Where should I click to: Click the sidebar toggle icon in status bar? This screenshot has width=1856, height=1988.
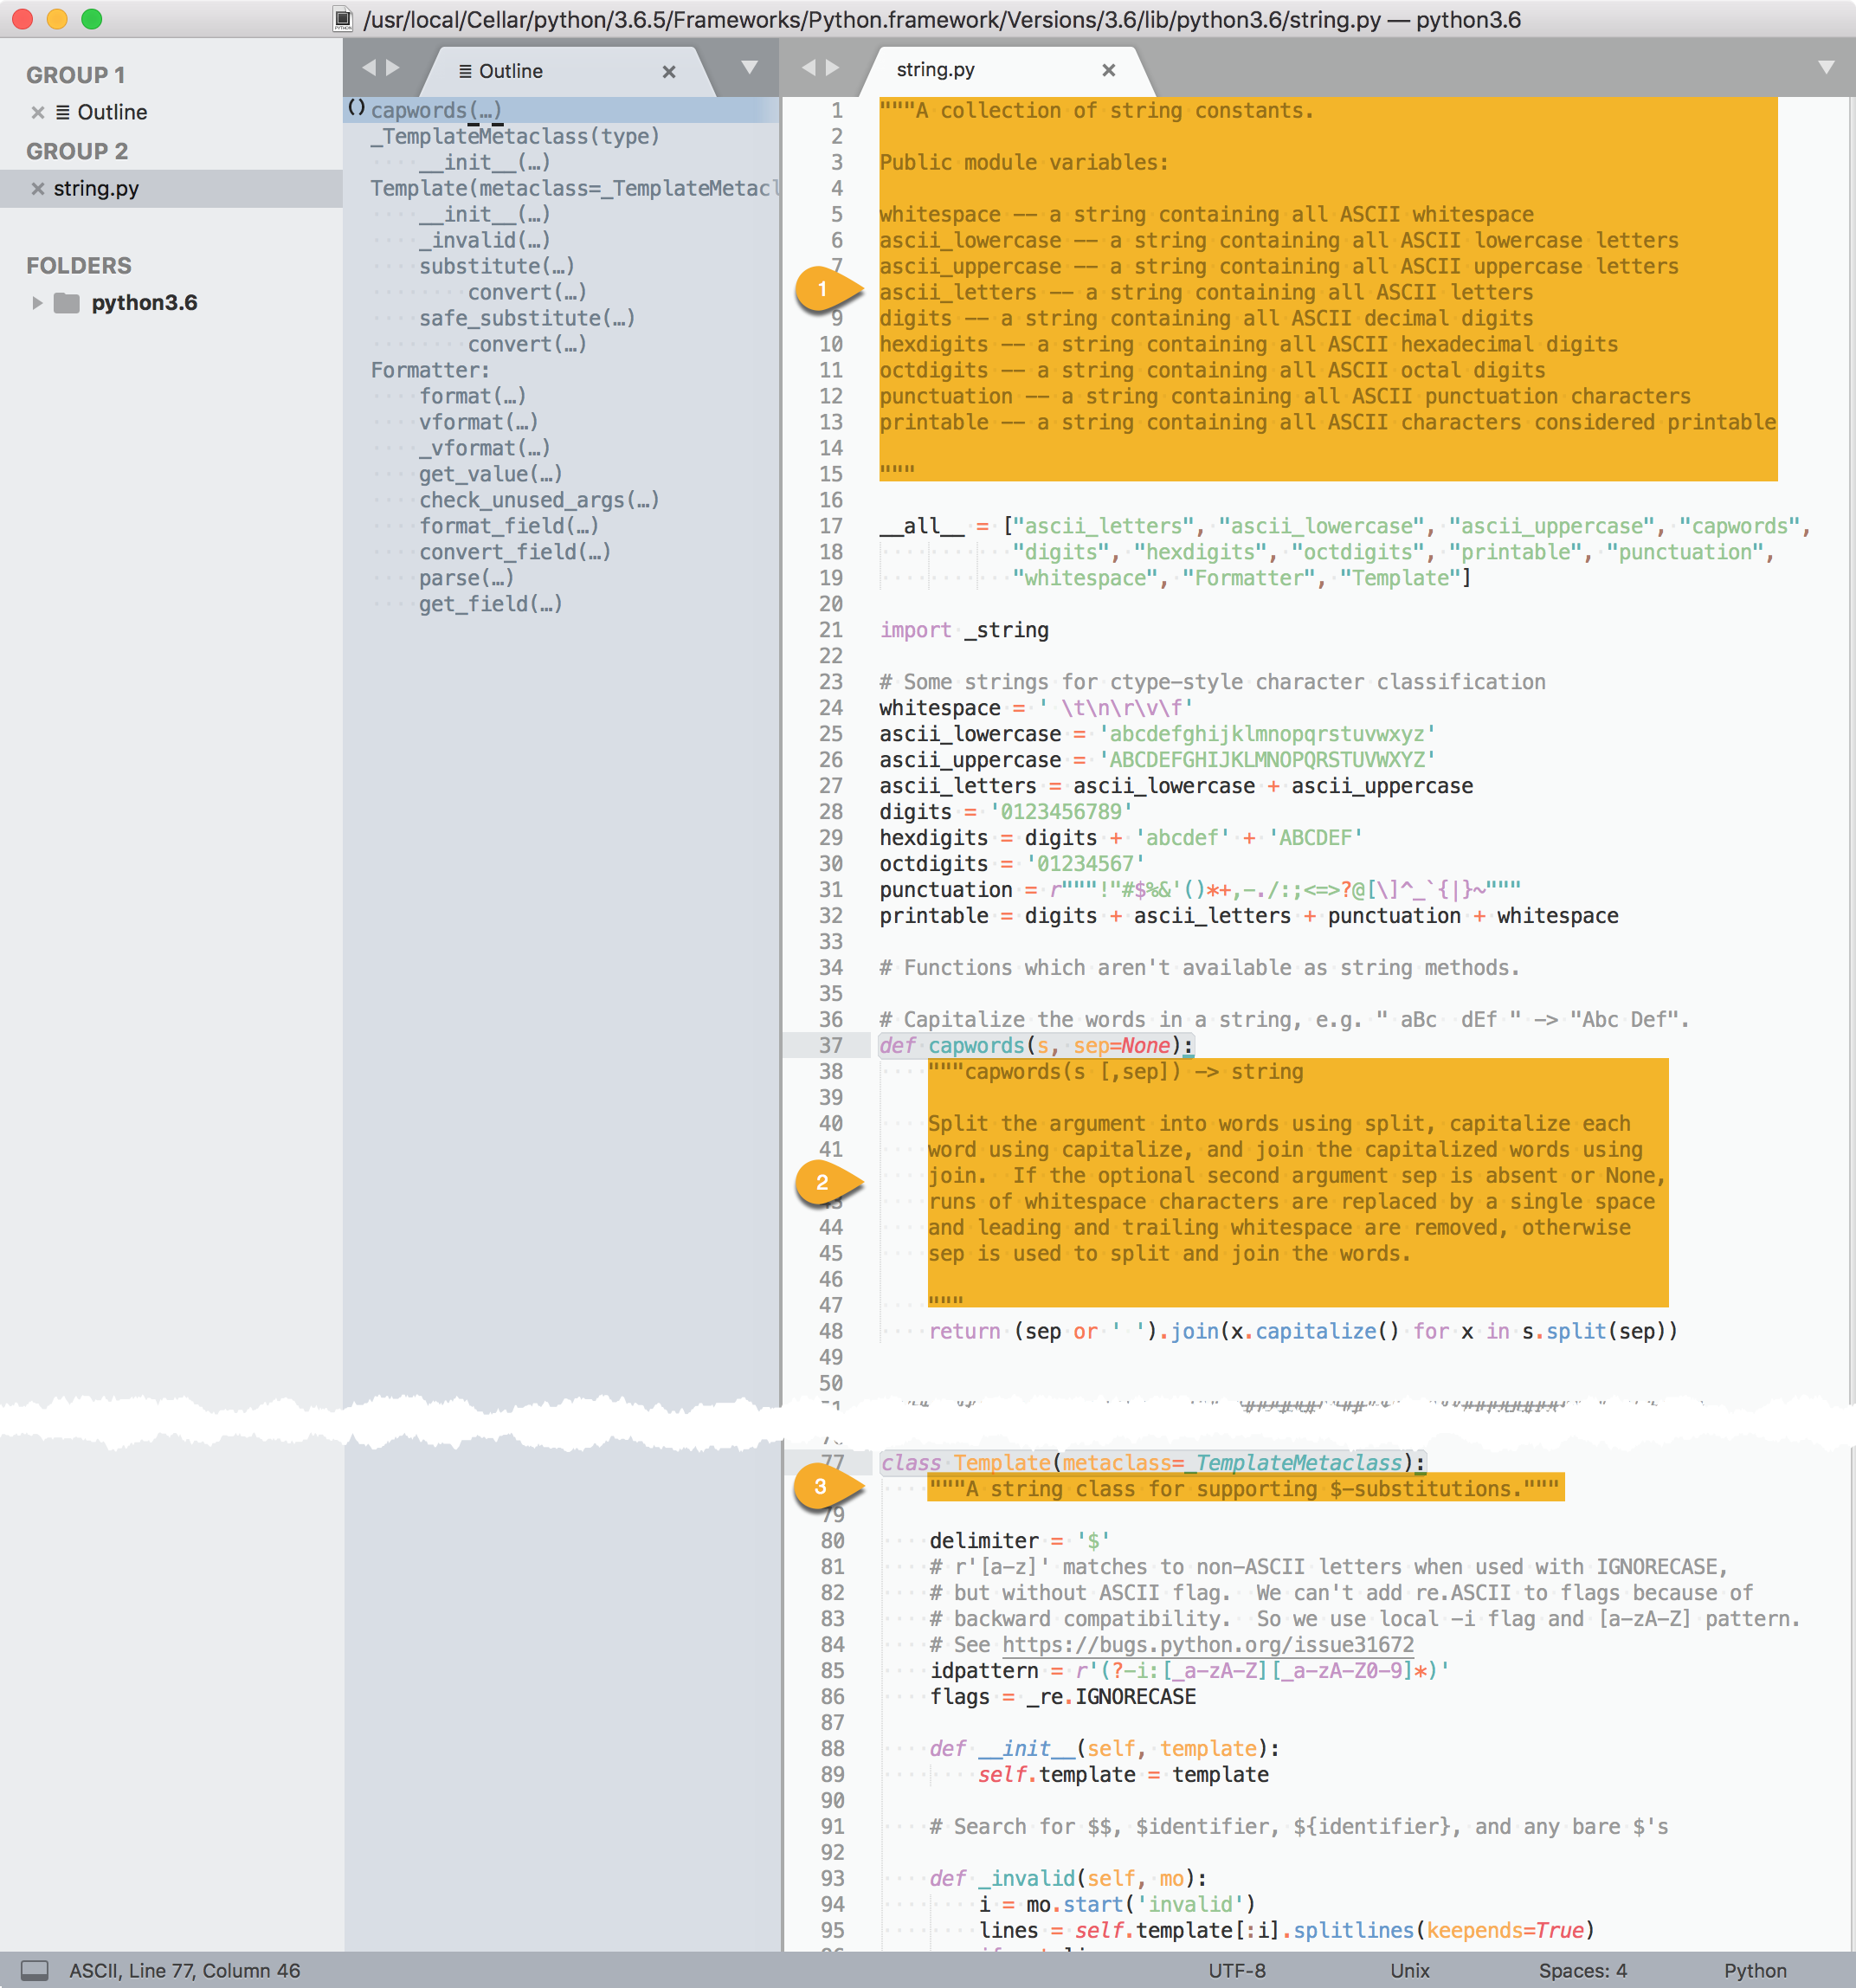[35, 1970]
